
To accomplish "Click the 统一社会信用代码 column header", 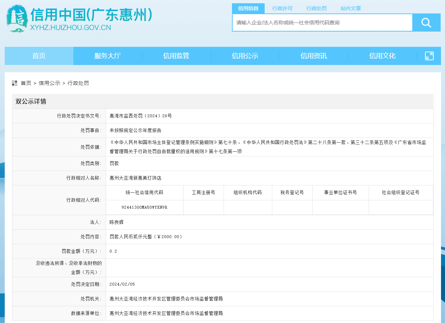I will click(x=144, y=192).
